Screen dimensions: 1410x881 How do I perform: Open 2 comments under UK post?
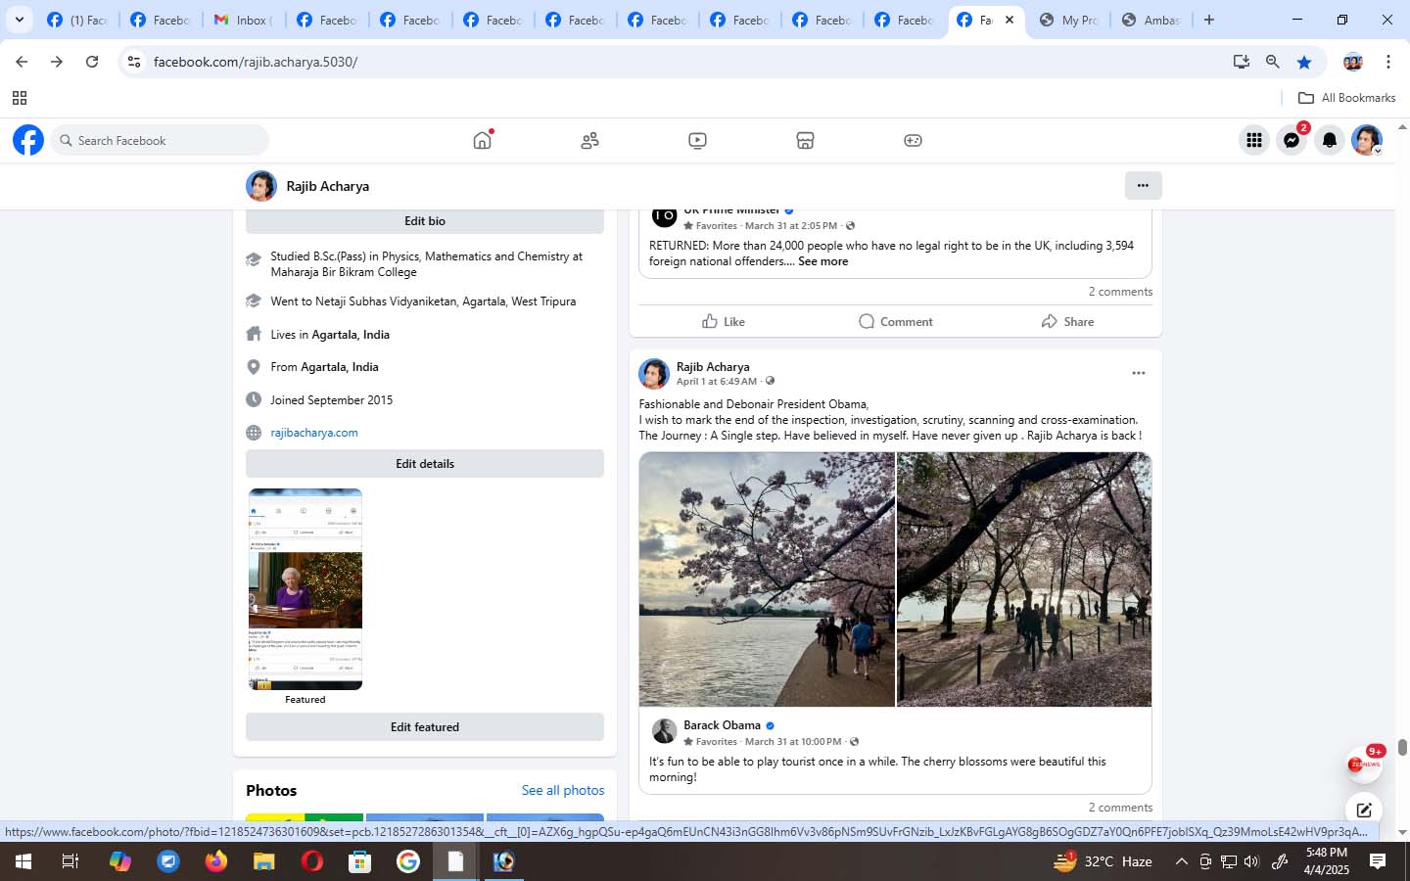point(1120,292)
